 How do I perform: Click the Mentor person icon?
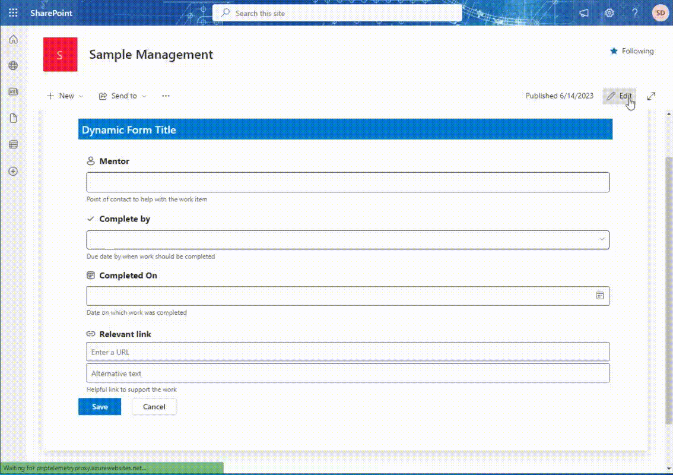[91, 161]
